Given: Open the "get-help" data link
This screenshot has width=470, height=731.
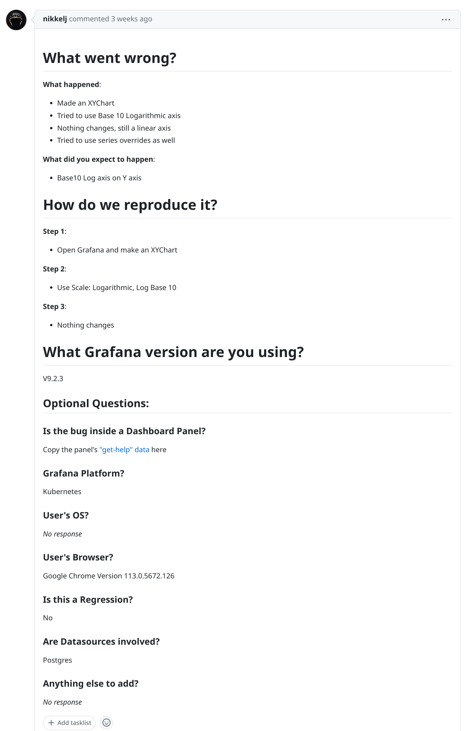Looking at the screenshot, I should tap(124, 449).
